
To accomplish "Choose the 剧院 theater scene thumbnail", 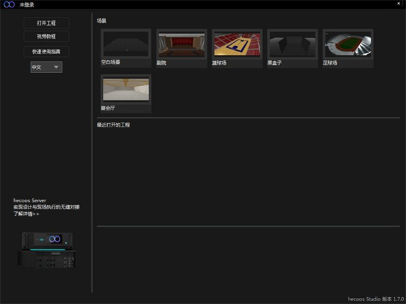I will click(x=181, y=44).
